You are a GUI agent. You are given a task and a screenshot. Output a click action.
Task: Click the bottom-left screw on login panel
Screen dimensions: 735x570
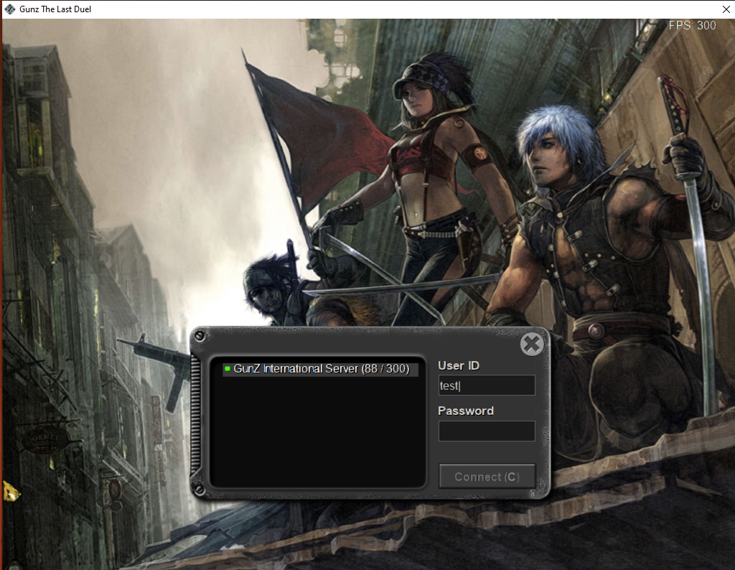coord(200,490)
